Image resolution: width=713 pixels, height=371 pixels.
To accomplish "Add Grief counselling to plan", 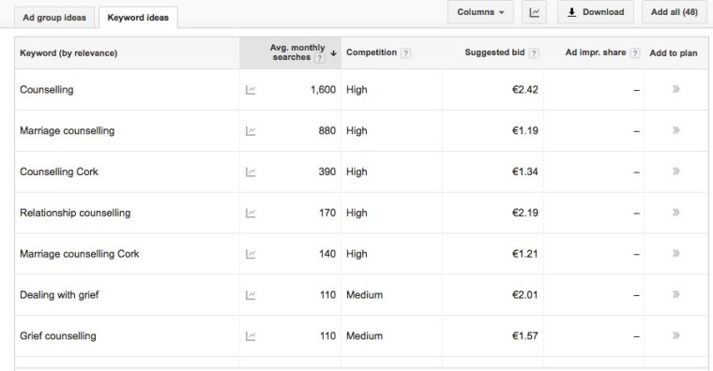I will [x=676, y=335].
